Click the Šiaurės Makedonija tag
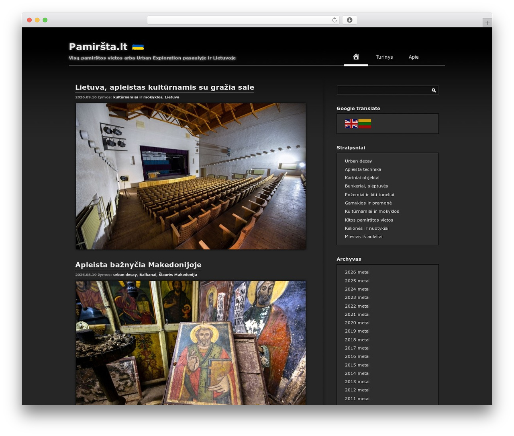The height and width of the screenshot is (436, 514). 177,275
